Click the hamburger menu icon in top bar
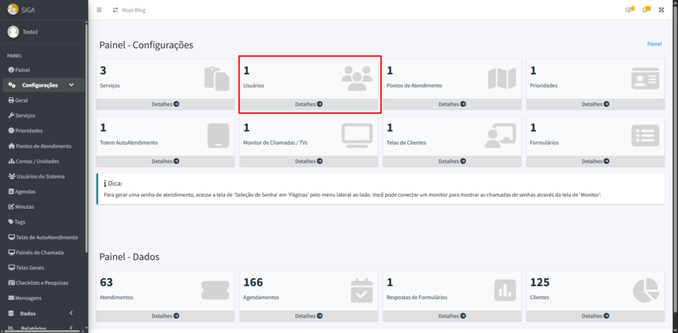This screenshot has width=678, height=333. coord(99,10)
